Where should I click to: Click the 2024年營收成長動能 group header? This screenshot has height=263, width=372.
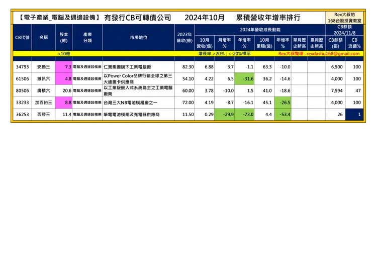tap(260, 30)
